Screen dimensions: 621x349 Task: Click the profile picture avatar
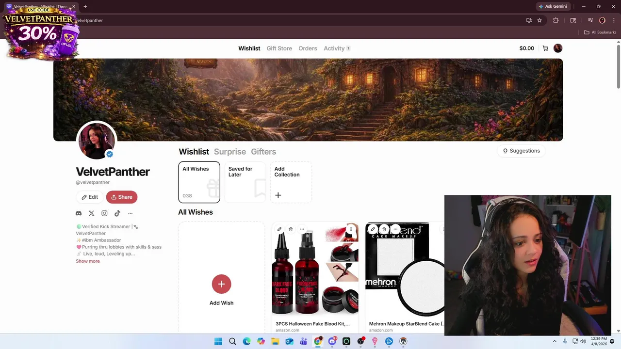point(97,141)
